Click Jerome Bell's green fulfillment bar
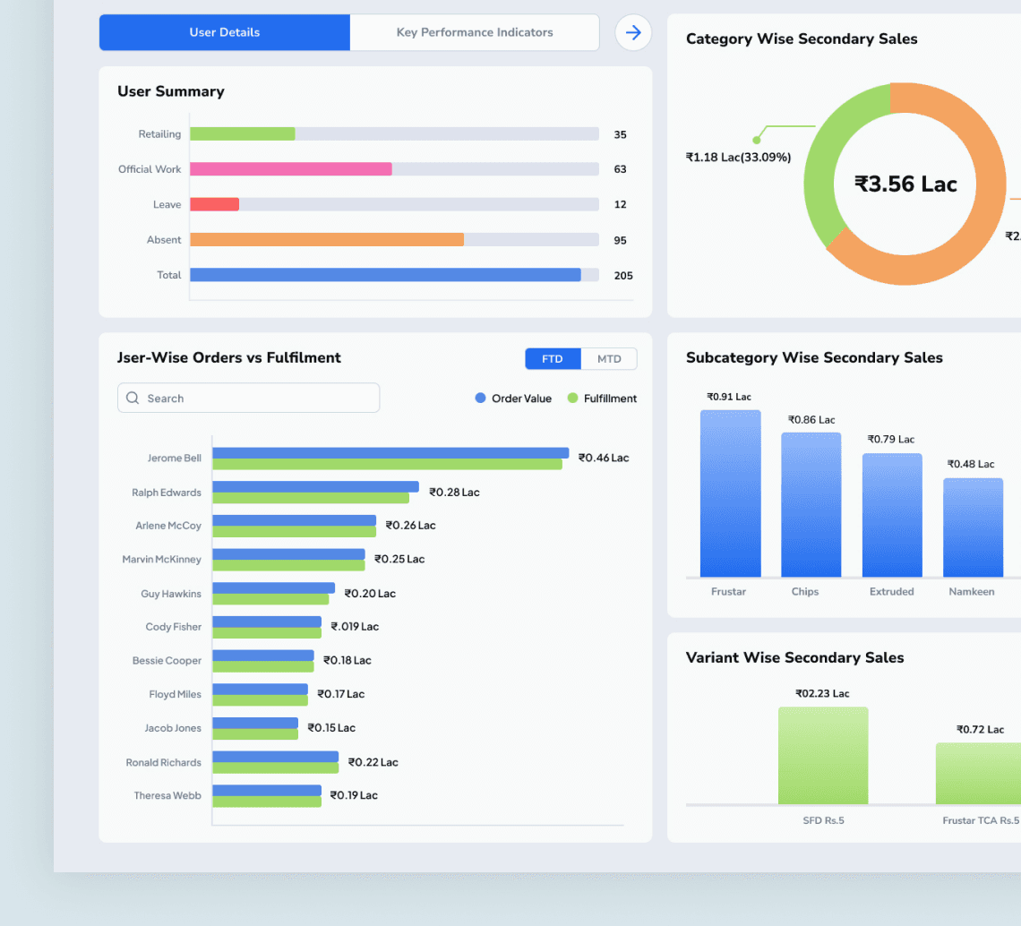The width and height of the screenshot is (1021, 926). tap(388, 464)
